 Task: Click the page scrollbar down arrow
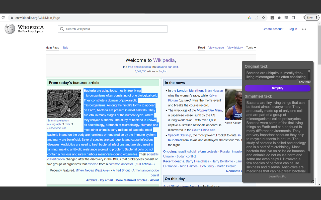(x=319, y=184)
